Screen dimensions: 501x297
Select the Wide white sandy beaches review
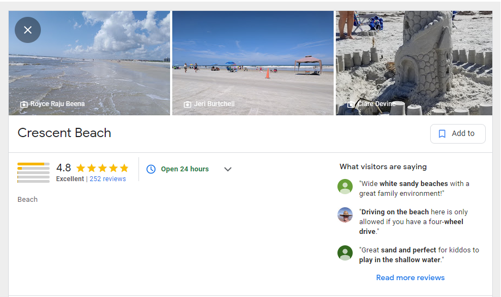414,188
